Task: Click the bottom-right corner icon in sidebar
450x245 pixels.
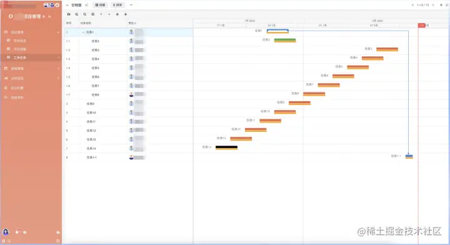Action: (57, 241)
